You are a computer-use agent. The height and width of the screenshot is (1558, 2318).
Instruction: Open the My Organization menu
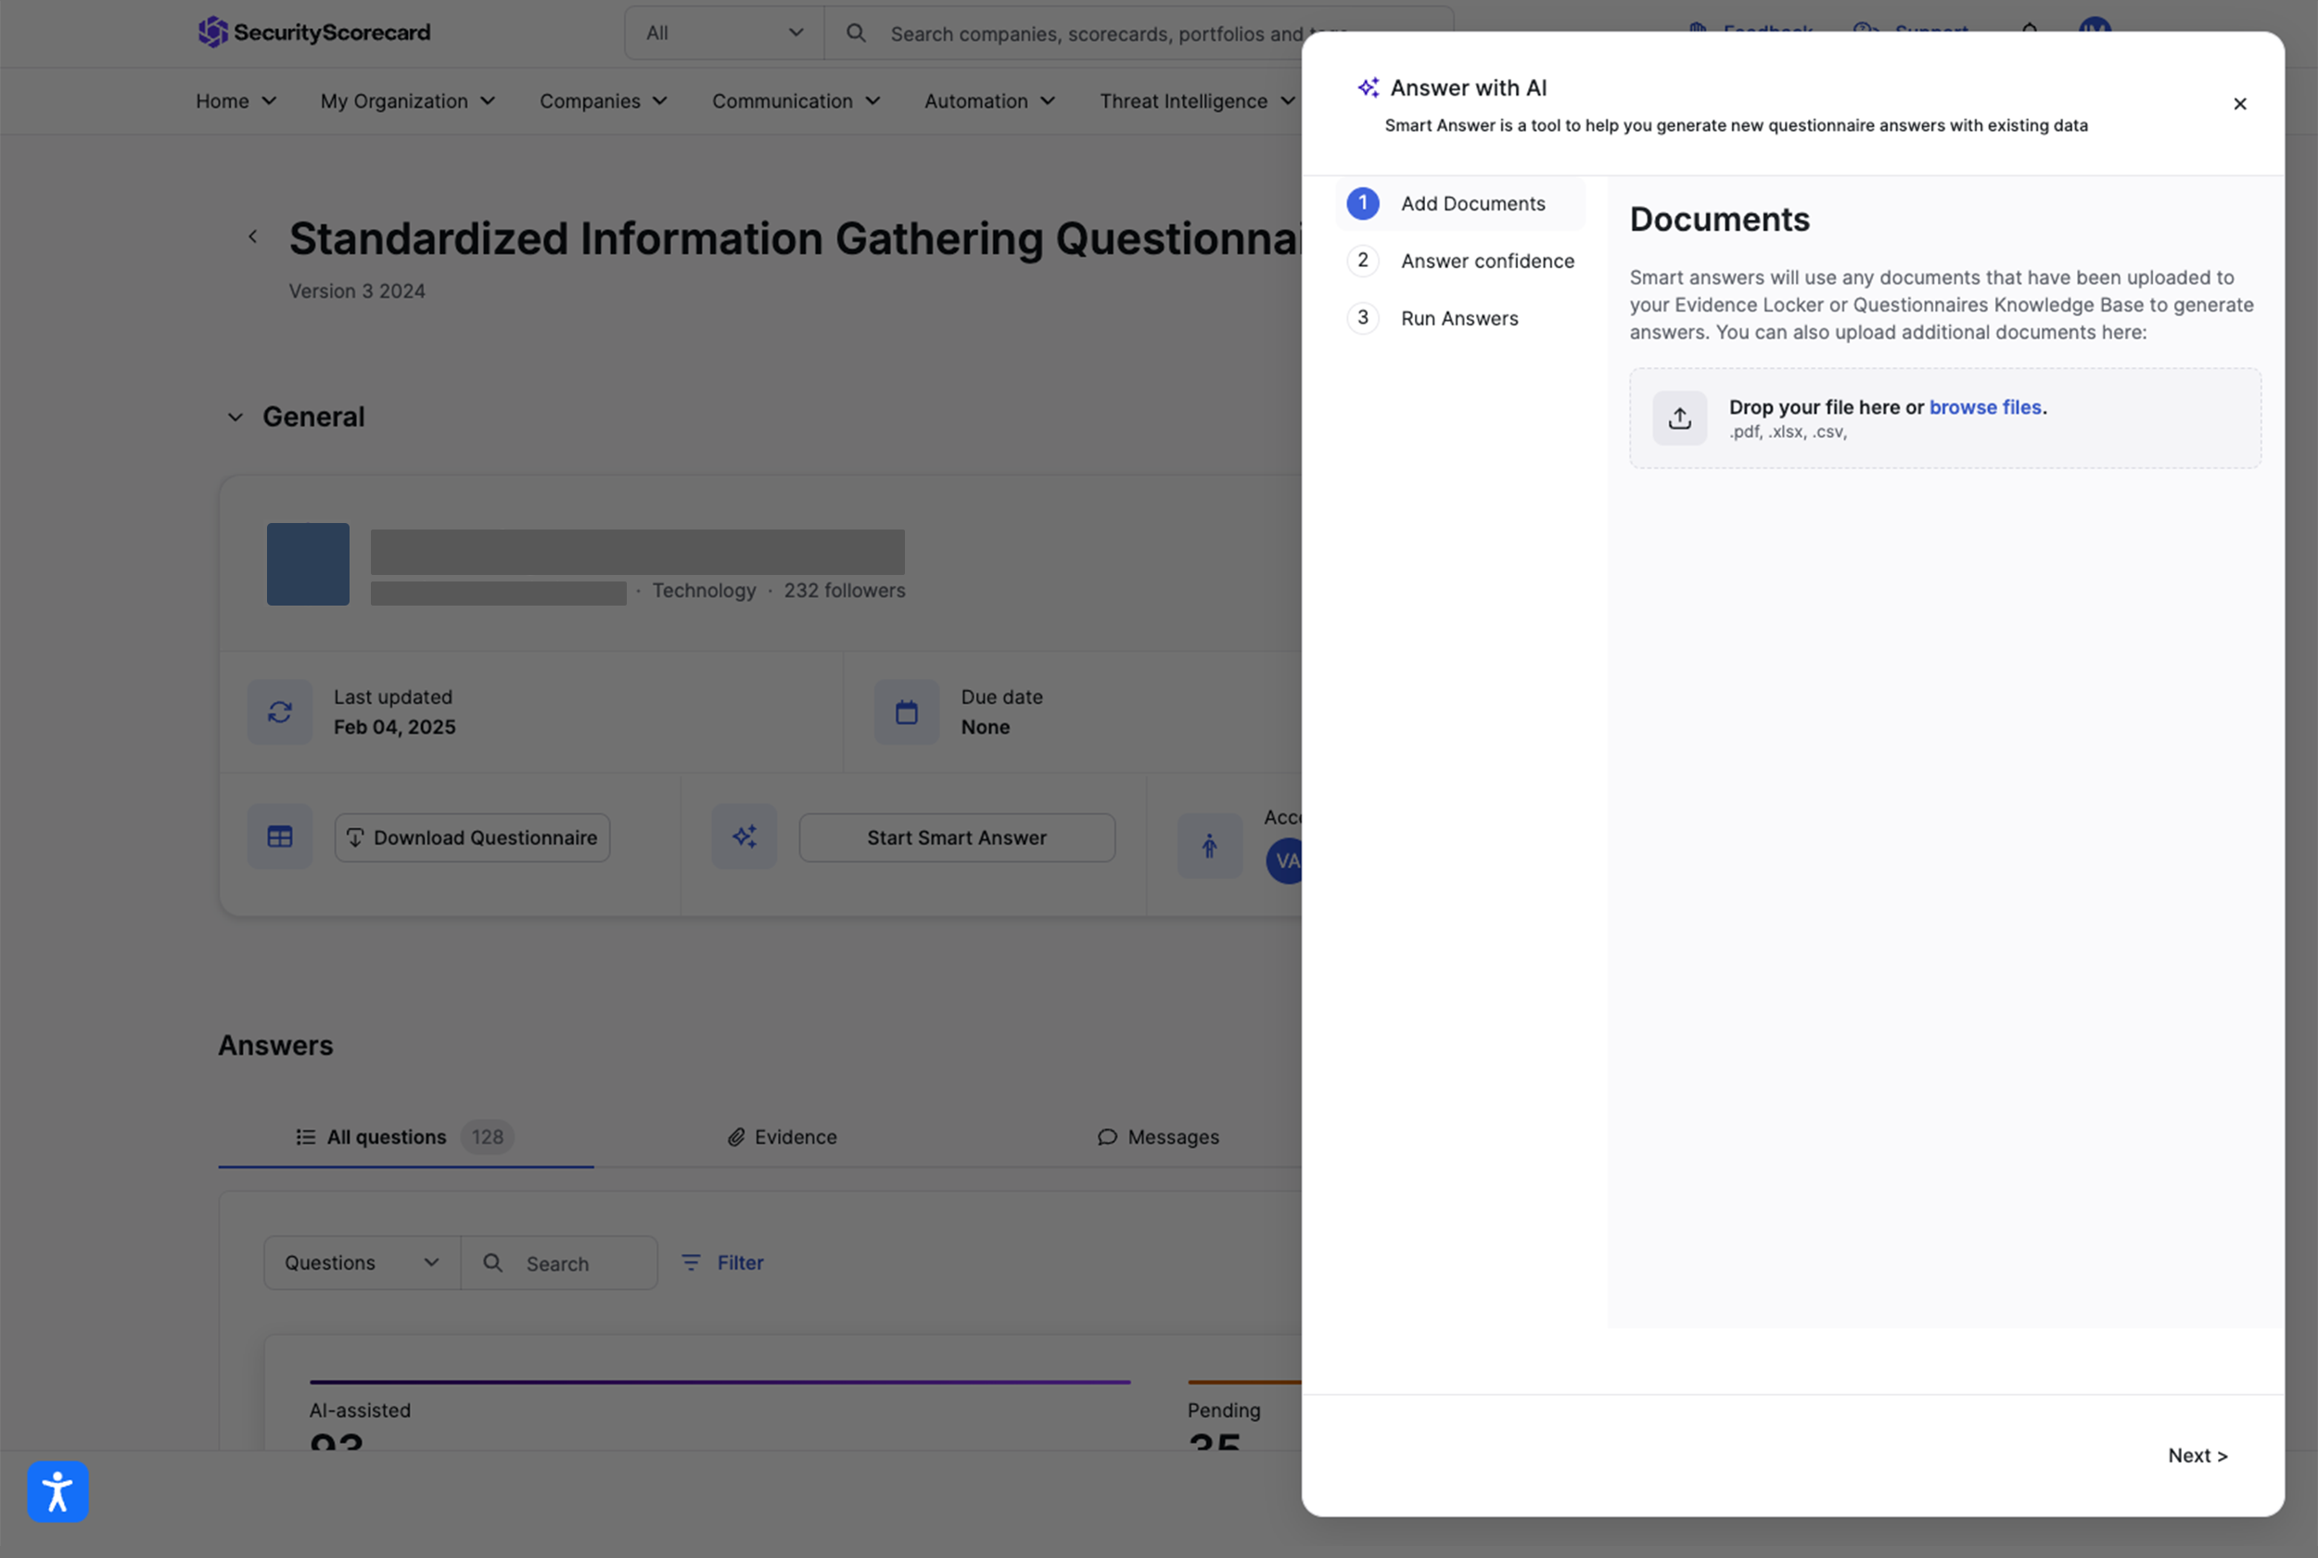coord(408,100)
